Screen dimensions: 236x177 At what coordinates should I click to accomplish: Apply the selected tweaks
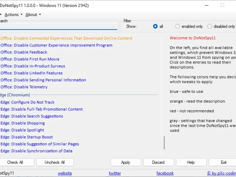coord(126,162)
